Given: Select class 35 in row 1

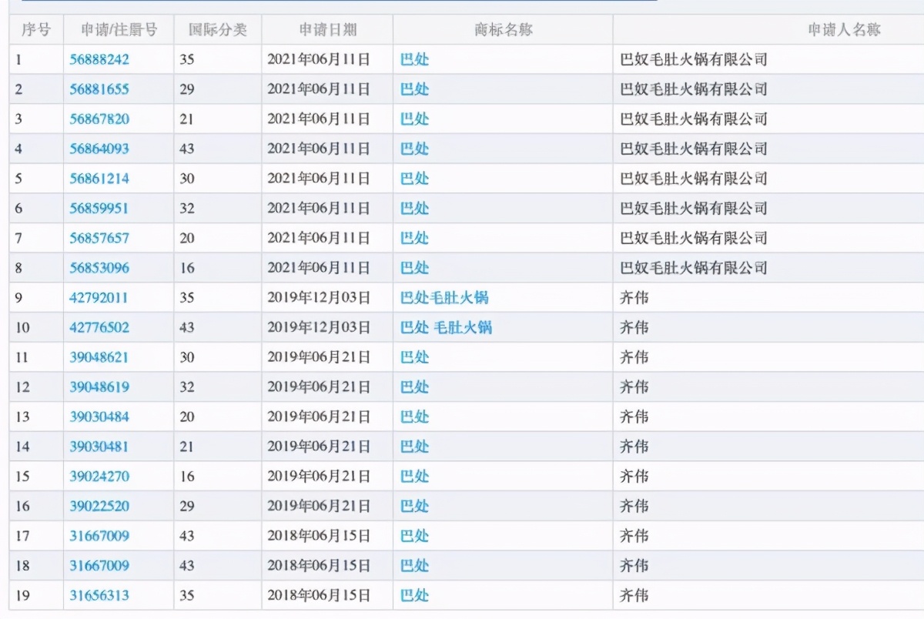Looking at the screenshot, I should [187, 59].
